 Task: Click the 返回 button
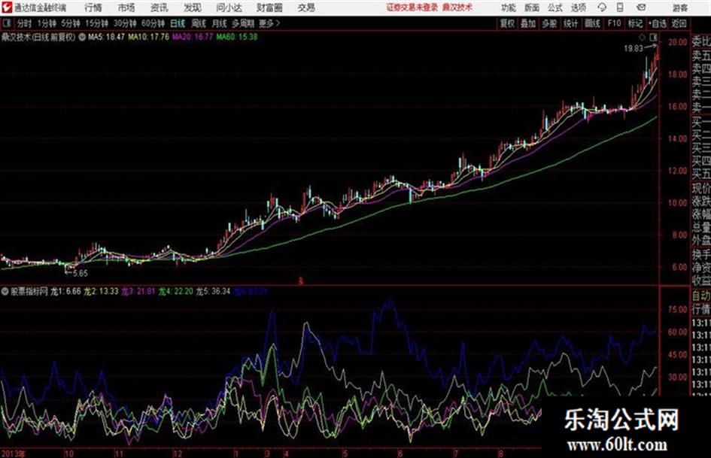pos(679,23)
